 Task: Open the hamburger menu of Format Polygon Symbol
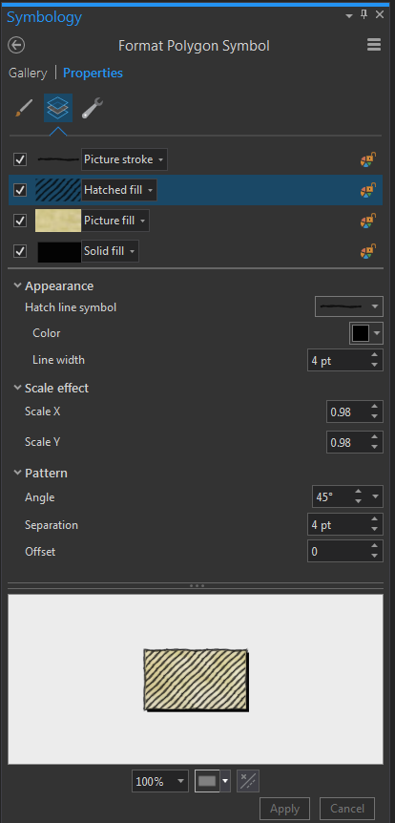pyautogui.click(x=374, y=45)
